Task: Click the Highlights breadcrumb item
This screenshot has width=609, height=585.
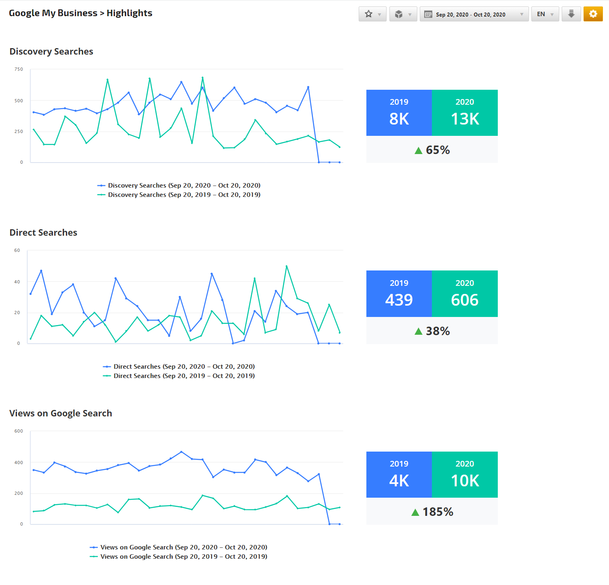Action: point(129,13)
